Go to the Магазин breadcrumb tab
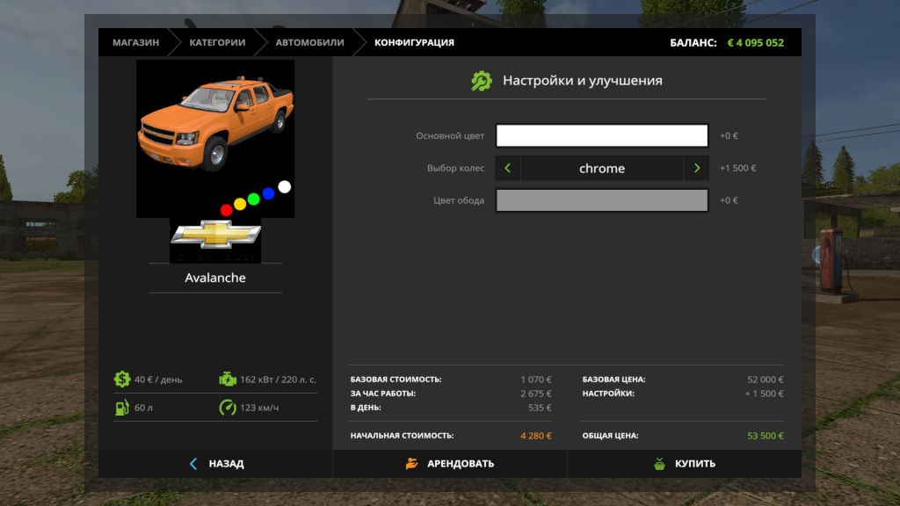900x506 pixels. click(x=135, y=42)
